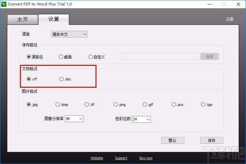The height and width of the screenshot is (164, 246).
Task: Select the 设置 tab
Action: pos(54,19)
